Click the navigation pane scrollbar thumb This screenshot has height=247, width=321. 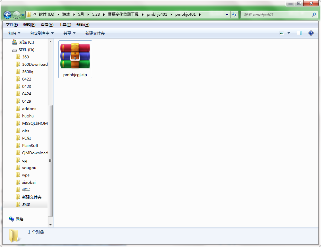point(50,161)
